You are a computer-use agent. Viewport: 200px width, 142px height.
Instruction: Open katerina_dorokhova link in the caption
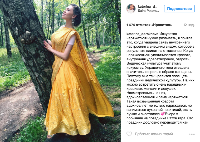click(x=142, y=34)
